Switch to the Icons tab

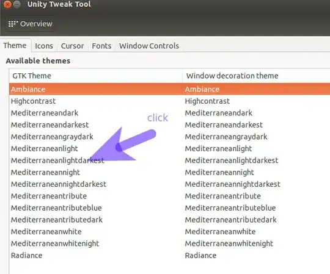pyautogui.click(x=44, y=46)
